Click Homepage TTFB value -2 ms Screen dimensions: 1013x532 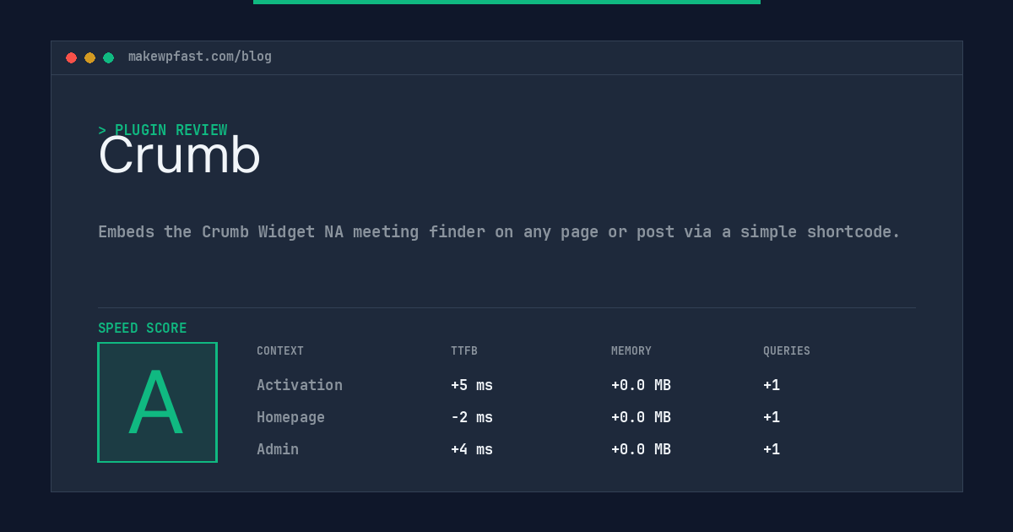click(472, 417)
